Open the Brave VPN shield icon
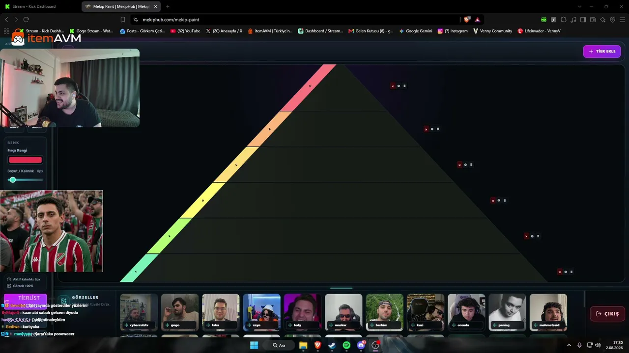The image size is (629, 353). pos(613,20)
